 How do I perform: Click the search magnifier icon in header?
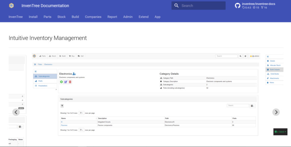[176, 6]
